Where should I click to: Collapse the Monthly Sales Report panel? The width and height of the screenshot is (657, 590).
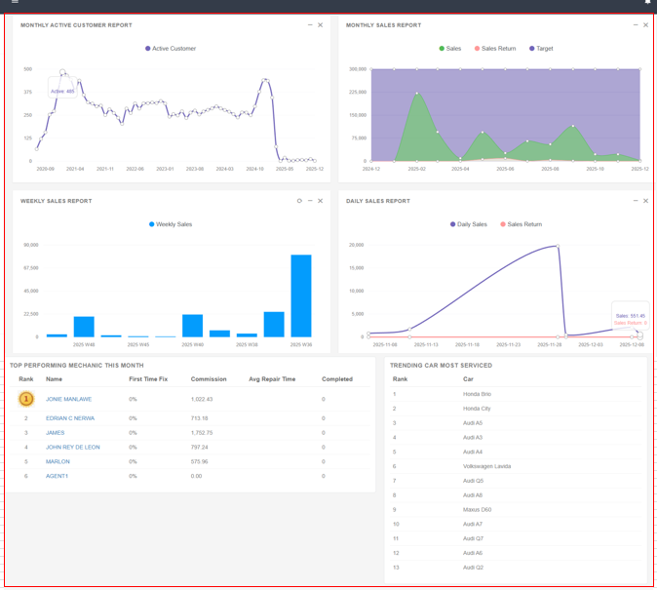[636, 25]
